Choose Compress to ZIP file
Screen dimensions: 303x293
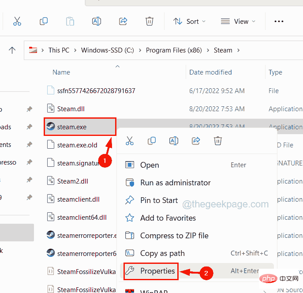coord(197,236)
